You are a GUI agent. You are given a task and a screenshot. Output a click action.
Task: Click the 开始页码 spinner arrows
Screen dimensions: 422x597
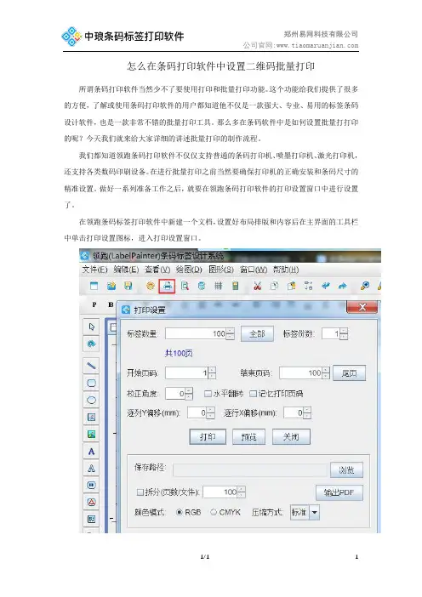coord(212,372)
